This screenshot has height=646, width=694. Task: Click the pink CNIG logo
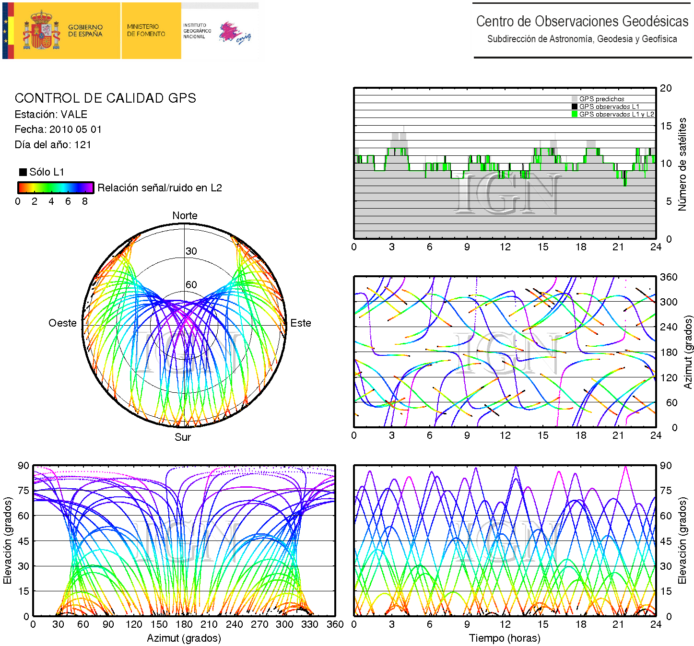tap(234, 33)
